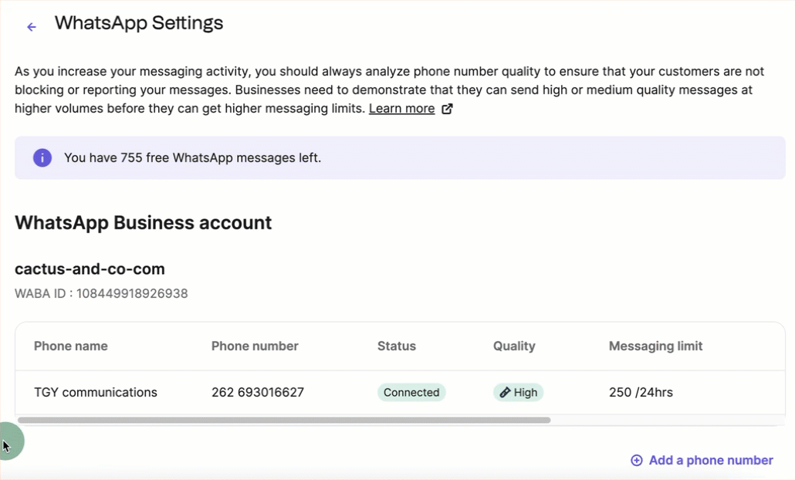Screen dimensions: 795x480
Task: Click the plus icon beside Add a phone number
Action: click(636, 460)
